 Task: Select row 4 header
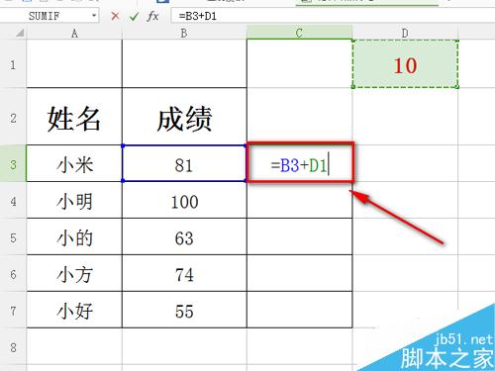(x=13, y=200)
